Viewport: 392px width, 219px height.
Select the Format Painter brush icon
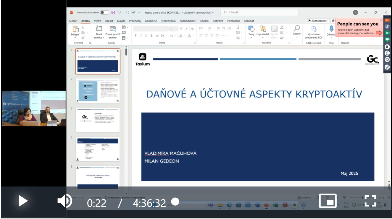[83, 38]
